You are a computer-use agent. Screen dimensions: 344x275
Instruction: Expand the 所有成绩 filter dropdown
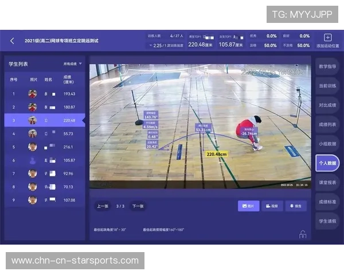(x=73, y=64)
